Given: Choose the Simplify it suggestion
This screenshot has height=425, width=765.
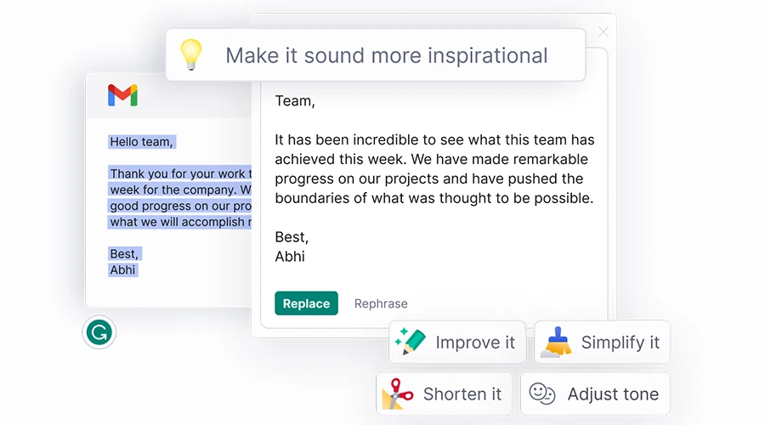Looking at the screenshot, I should pos(603,342).
